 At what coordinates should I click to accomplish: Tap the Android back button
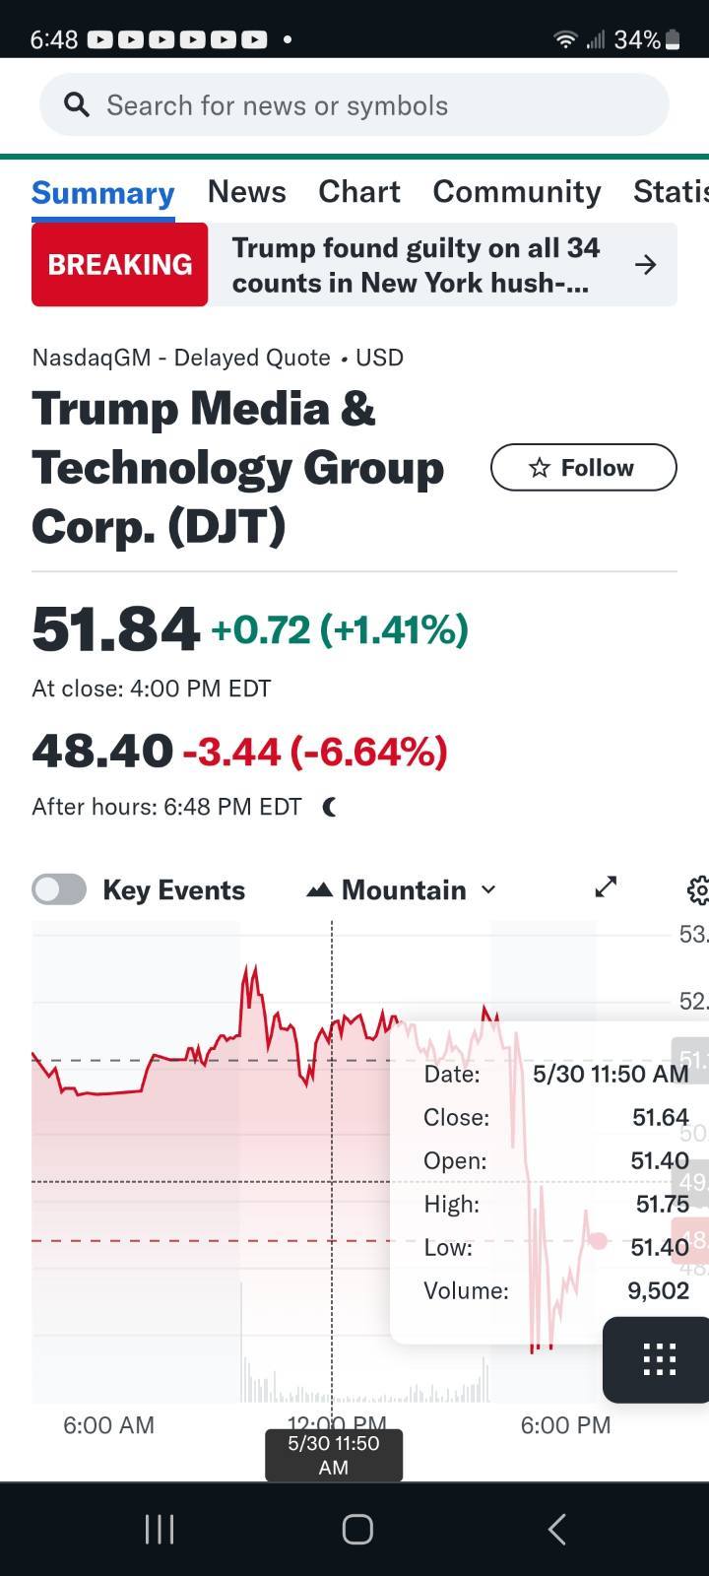(556, 1529)
